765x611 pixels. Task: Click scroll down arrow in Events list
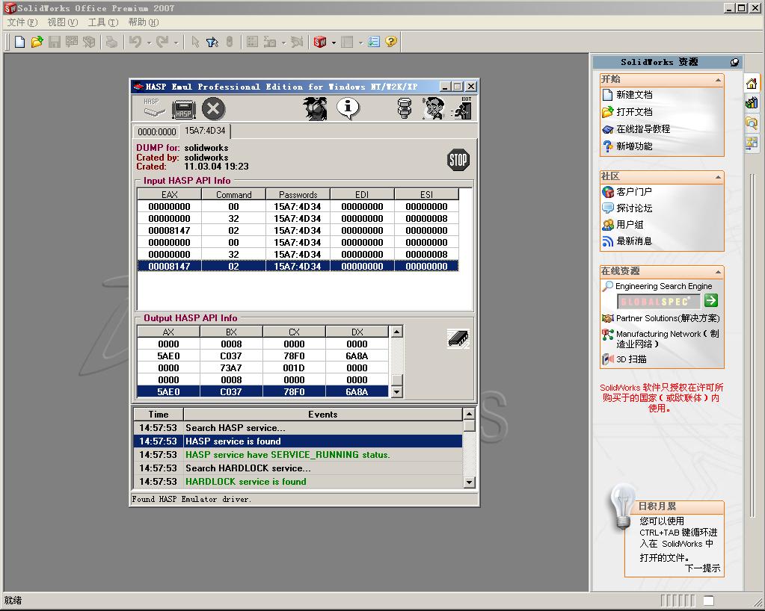point(469,482)
